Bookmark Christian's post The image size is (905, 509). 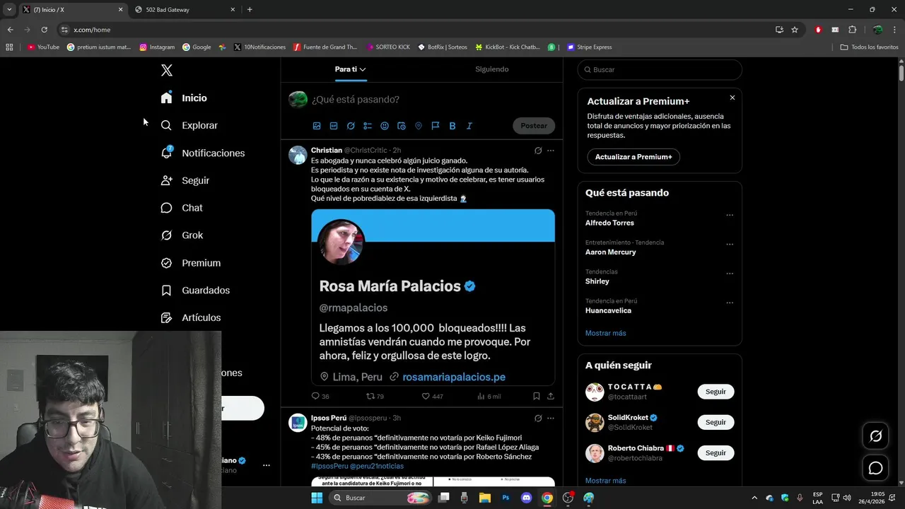pos(537,396)
